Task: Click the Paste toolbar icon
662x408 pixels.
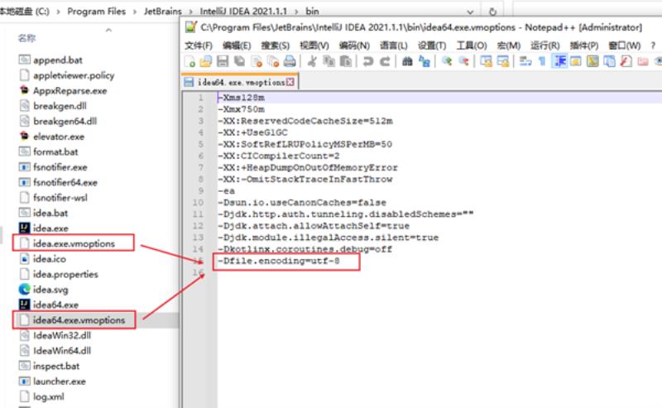Action: point(345,61)
